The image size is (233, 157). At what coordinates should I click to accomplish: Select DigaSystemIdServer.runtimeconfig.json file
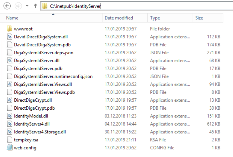tap(53, 76)
